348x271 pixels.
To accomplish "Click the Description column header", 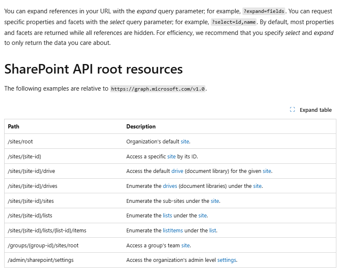I will tap(141, 126).
